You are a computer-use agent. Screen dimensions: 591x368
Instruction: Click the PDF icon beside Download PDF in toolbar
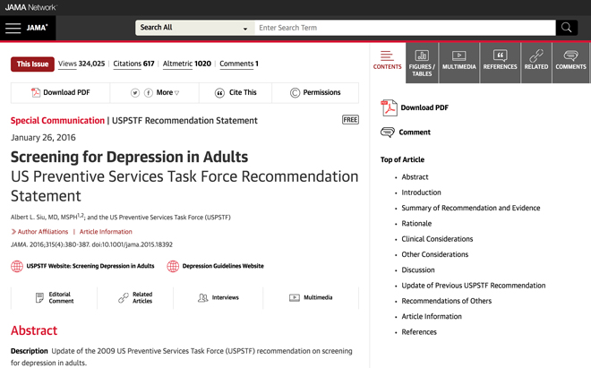pos(36,92)
